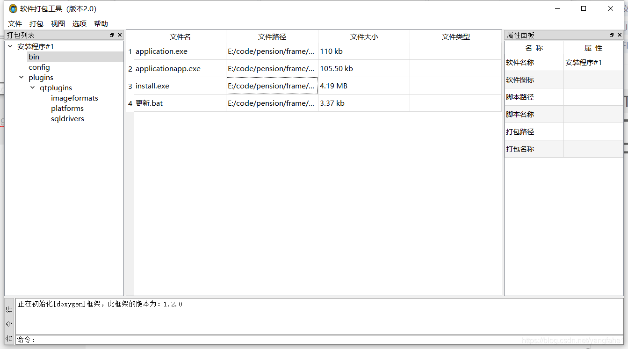This screenshot has width=628, height=349.
Task: Click the path cell of applicationapp.exe
Action: (272, 69)
